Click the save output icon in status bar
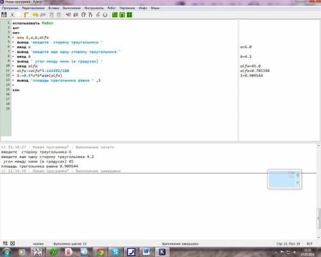This screenshot has height=257, width=321. click(5, 244)
